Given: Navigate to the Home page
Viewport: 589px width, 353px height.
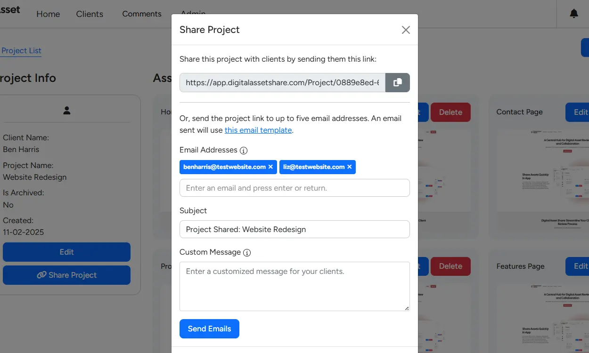Looking at the screenshot, I should pos(48,14).
